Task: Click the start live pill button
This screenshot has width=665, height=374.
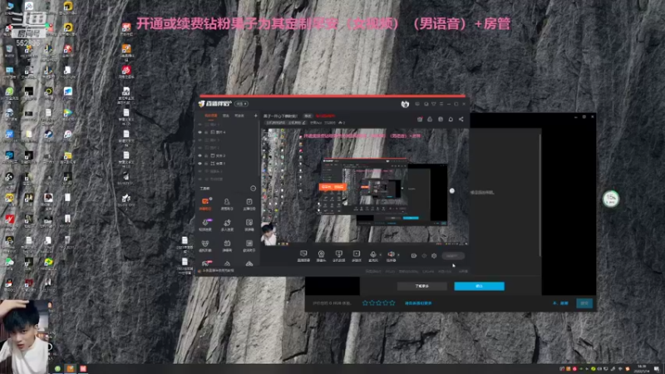Action: [452, 256]
